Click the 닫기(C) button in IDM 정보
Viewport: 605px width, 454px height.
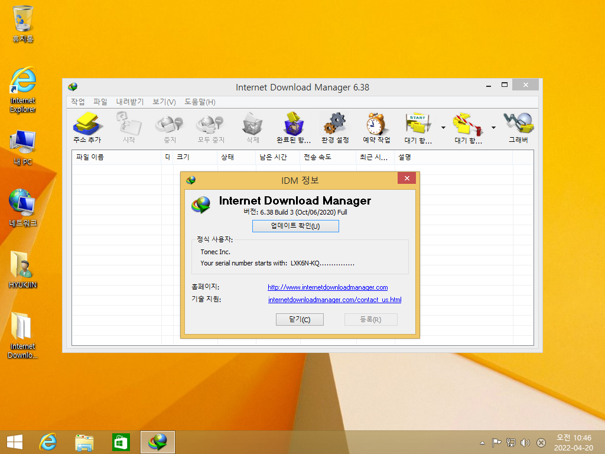[x=300, y=319]
